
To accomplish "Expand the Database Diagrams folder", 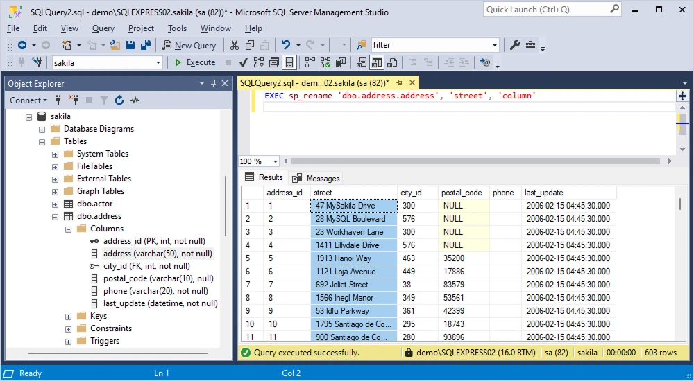I will tap(42, 130).
